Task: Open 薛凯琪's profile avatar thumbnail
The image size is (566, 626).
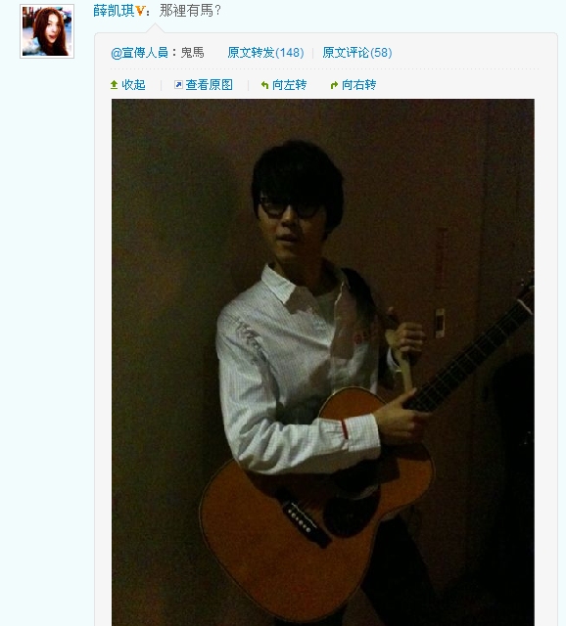Action: click(47, 31)
